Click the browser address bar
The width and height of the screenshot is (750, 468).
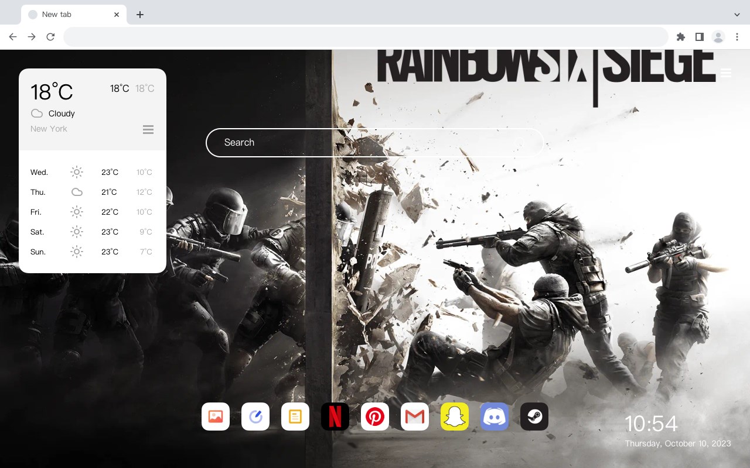coord(366,37)
